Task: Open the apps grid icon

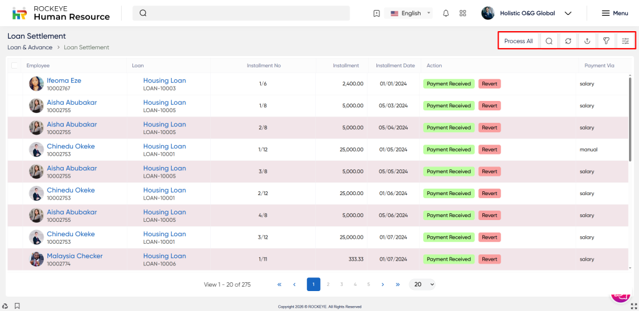Action: pos(462,13)
